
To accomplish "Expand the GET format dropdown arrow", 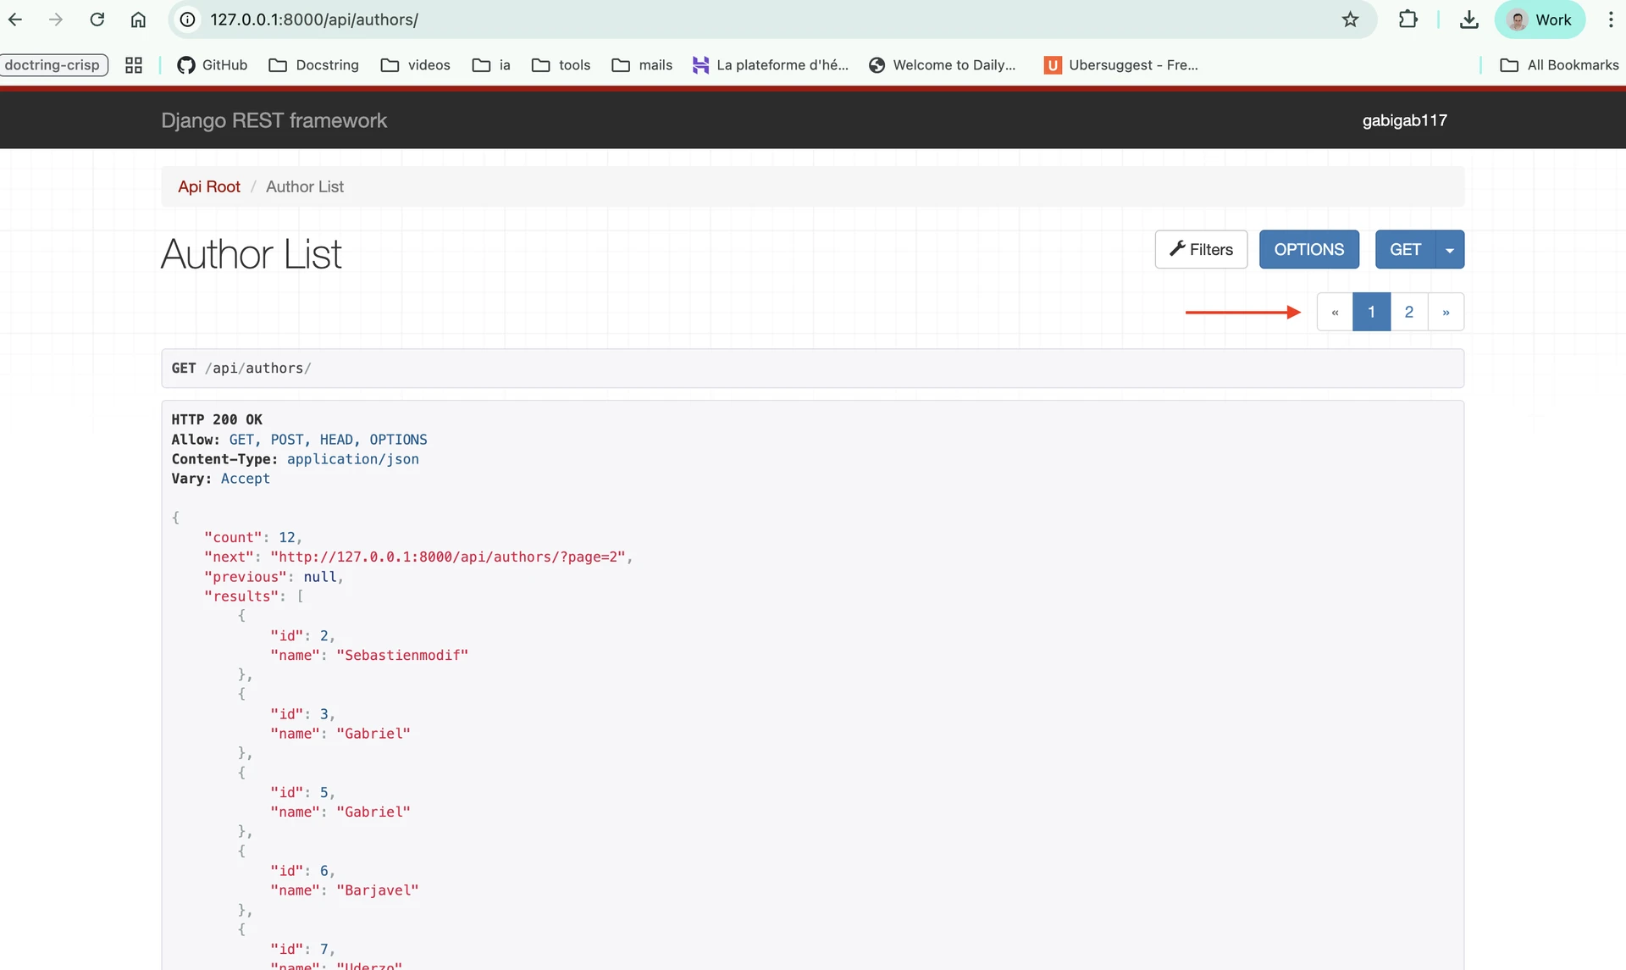I will click(x=1450, y=250).
